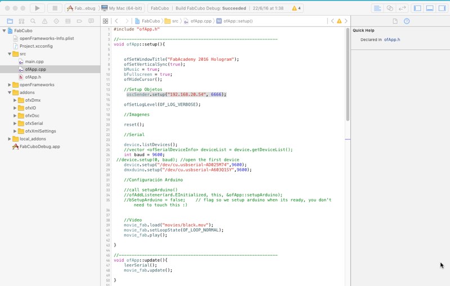This screenshot has width=450, height=286.
Task: Switch to Assistant editor mode
Action: 390,8
